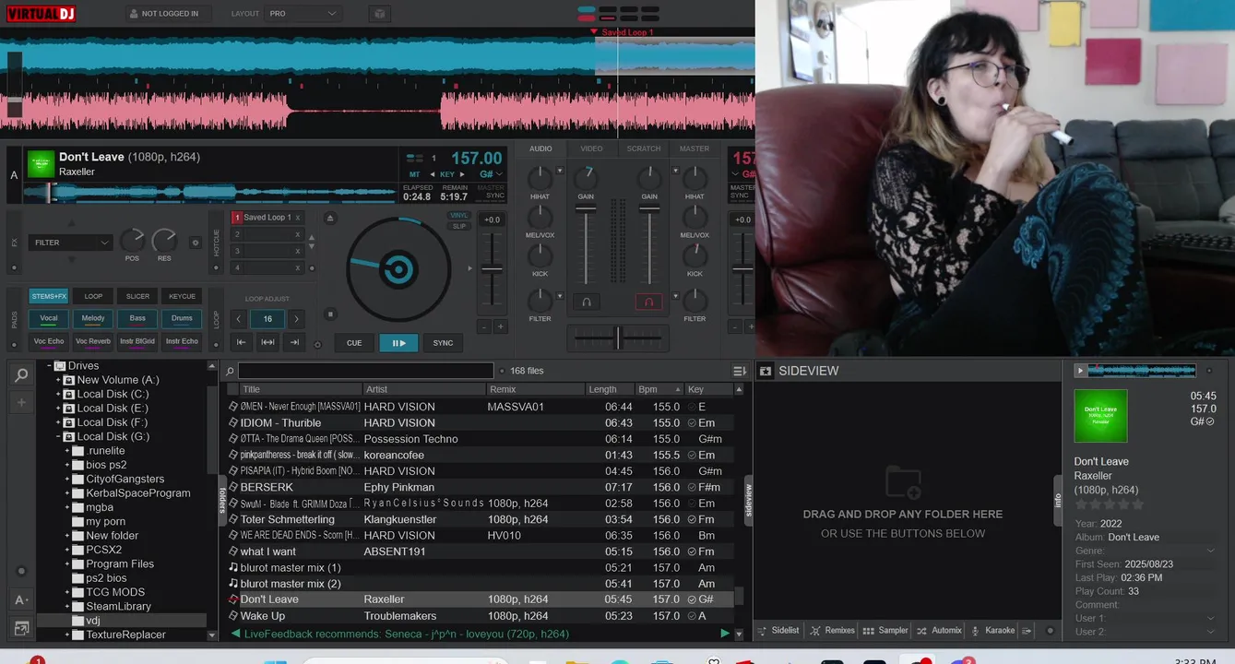Toggle SLIP mode on deck A
Screen dimensions: 1235x664
point(459,226)
